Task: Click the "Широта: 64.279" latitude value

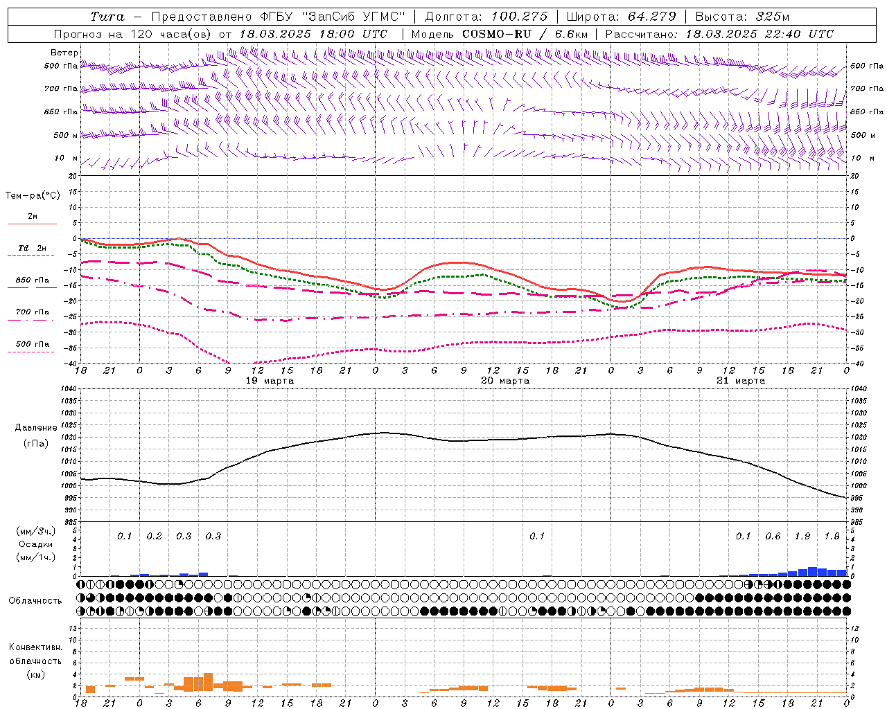Action: point(621,17)
